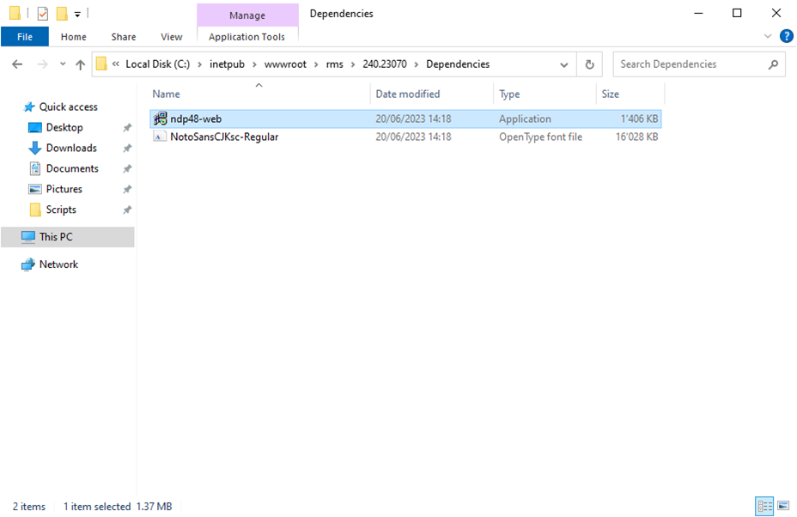Switch to Large icons view layout
797x517 pixels.
pyautogui.click(x=783, y=507)
